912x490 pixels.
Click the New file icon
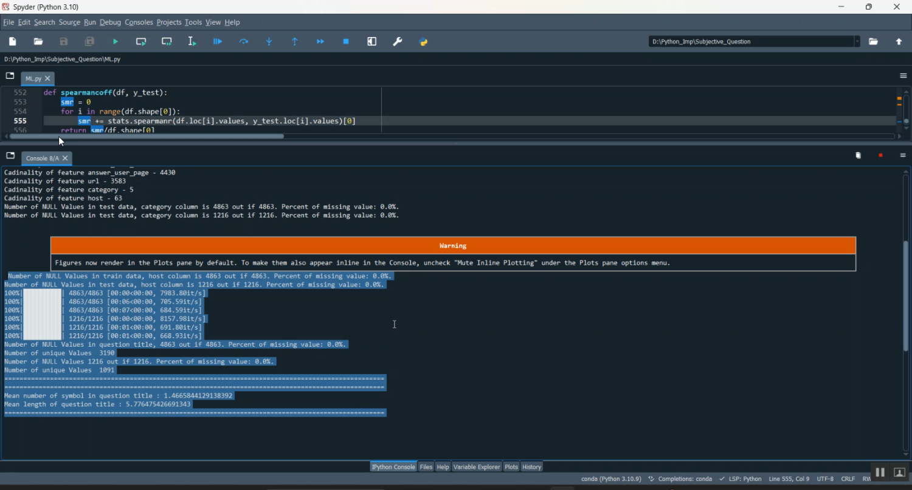13,42
